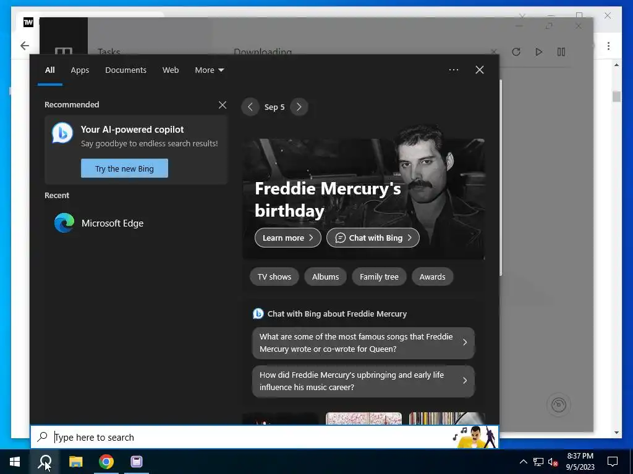
Task: Click the scroll down arrow of browser window
Action: [616, 433]
